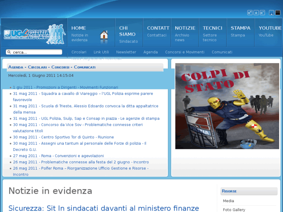Click Agenda in panel header
The image size is (283, 212).
(16, 67)
